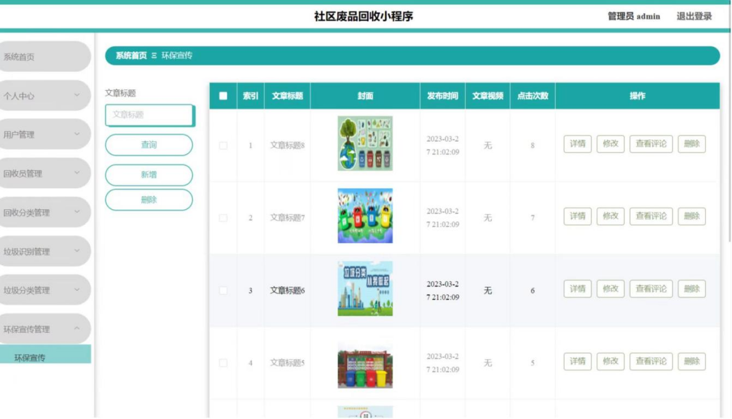The height and width of the screenshot is (419, 732).
Task: Expand the 用户管理 sidebar menu
Action: (45, 134)
